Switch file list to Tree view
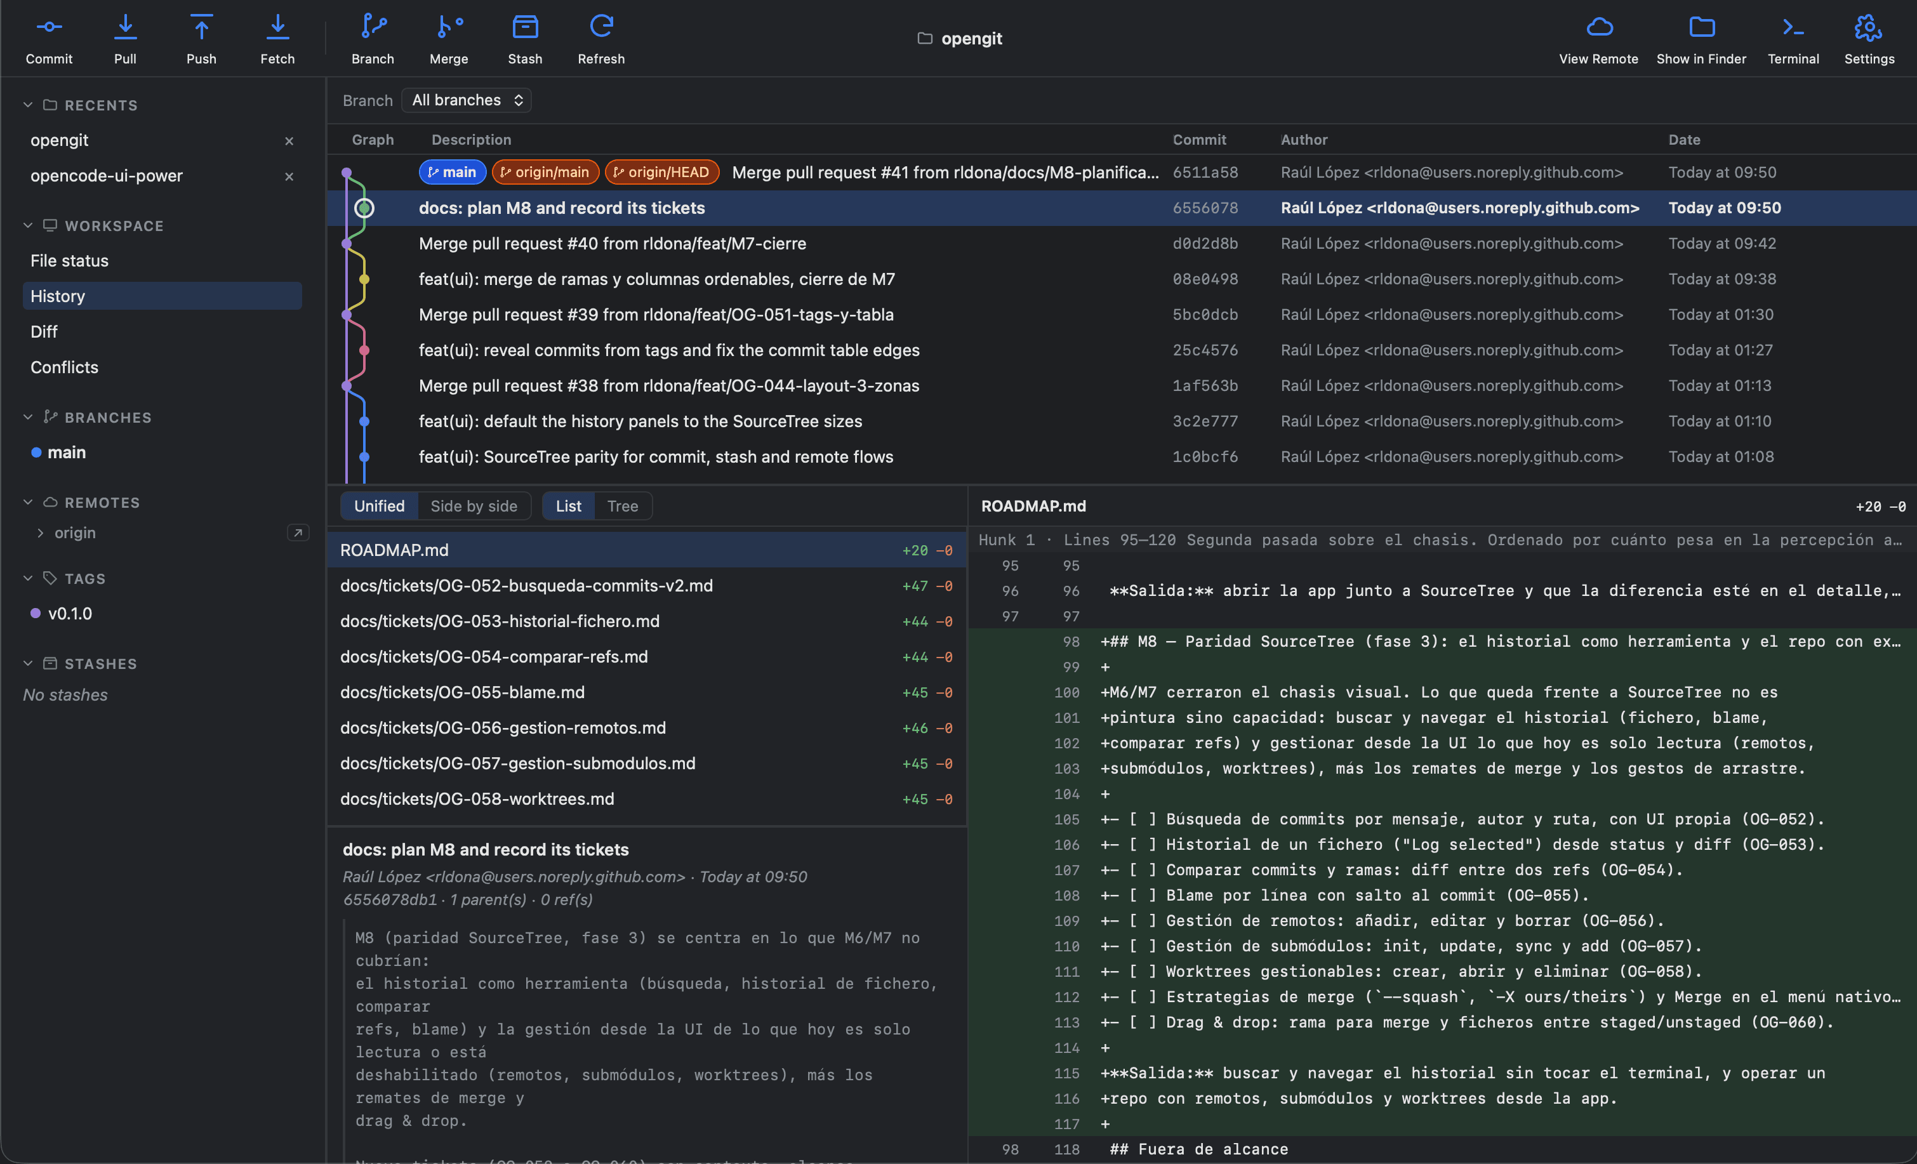The width and height of the screenshot is (1917, 1164). coord(623,506)
